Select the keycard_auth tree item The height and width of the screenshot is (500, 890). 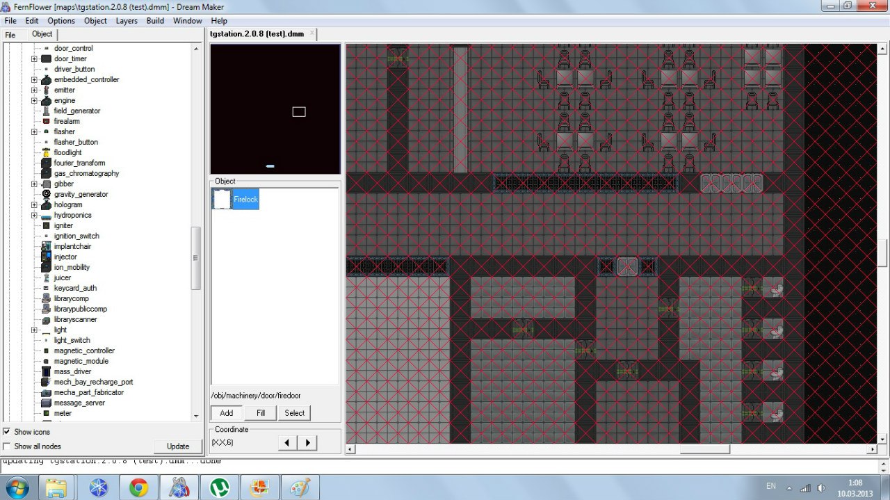coord(75,288)
